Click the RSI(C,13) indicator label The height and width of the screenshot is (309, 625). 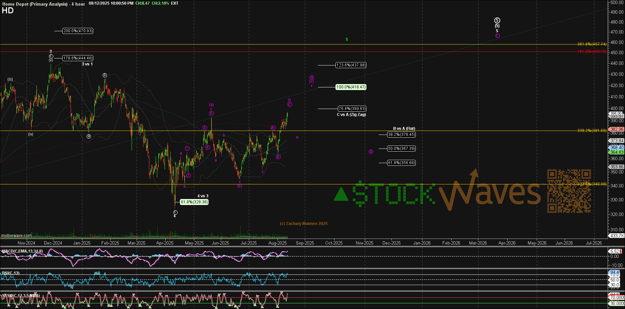[x=11, y=273]
